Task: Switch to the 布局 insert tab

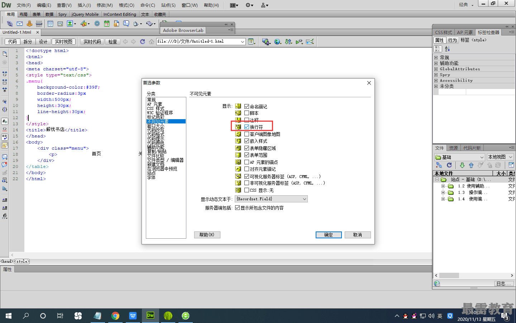Action: click(x=24, y=14)
